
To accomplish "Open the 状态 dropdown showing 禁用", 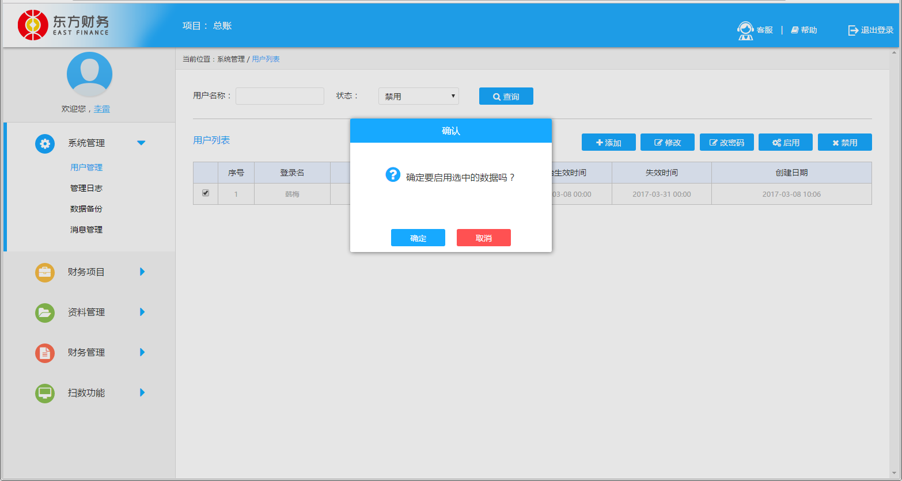I will pyautogui.click(x=419, y=96).
